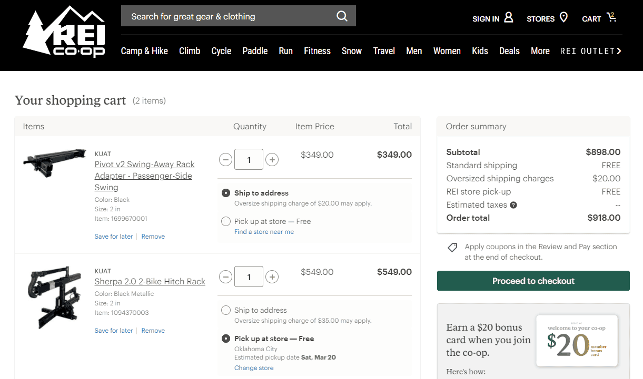Remove Pivot v2 adapter from cart
This screenshot has width=643, height=379.
[153, 237]
